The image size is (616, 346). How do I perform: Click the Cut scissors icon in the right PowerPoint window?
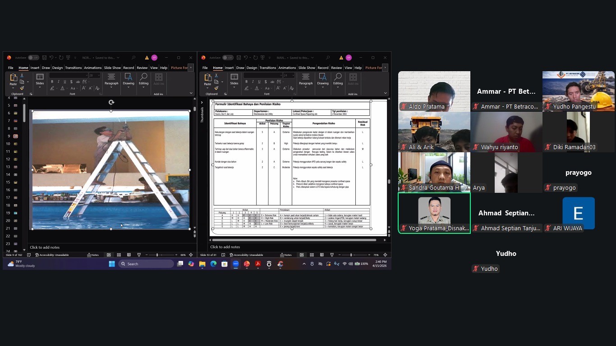(x=216, y=75)
